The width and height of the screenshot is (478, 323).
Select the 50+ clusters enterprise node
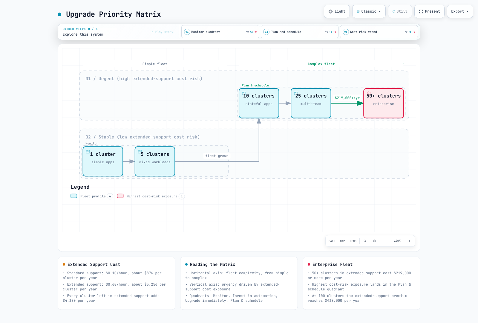(x=384, y=103)
